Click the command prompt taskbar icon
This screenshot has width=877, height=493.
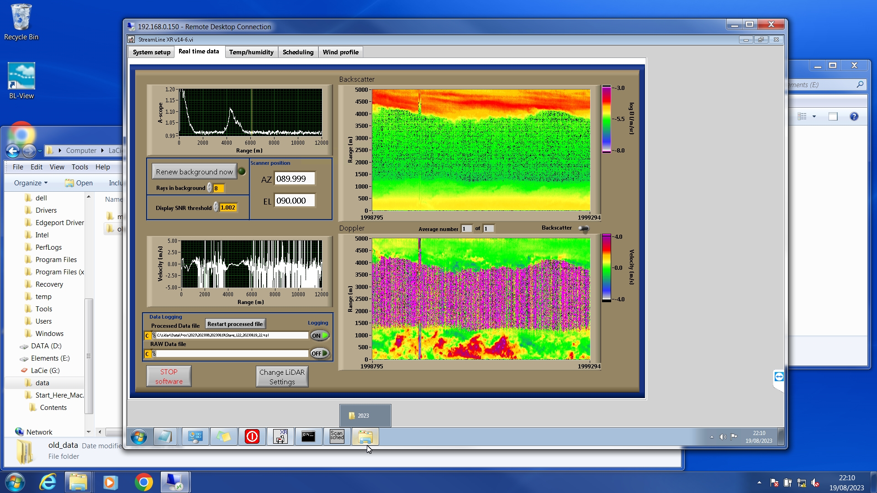tap(308, 437)
